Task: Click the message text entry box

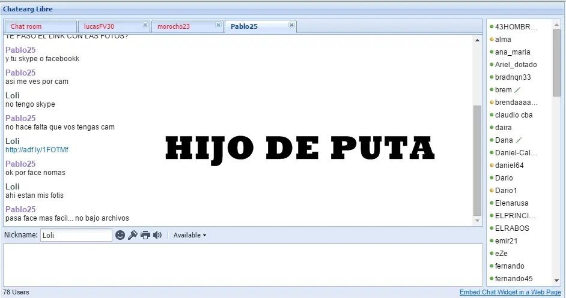Action: 243,265
